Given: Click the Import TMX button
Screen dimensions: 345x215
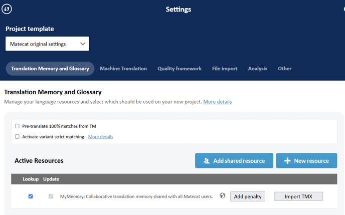Looking at the screenshot, I should coord(298,196).
